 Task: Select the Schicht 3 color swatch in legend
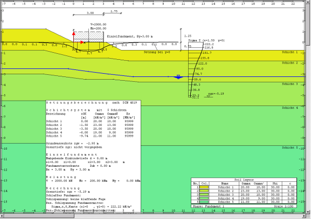[x=204, y=195]
